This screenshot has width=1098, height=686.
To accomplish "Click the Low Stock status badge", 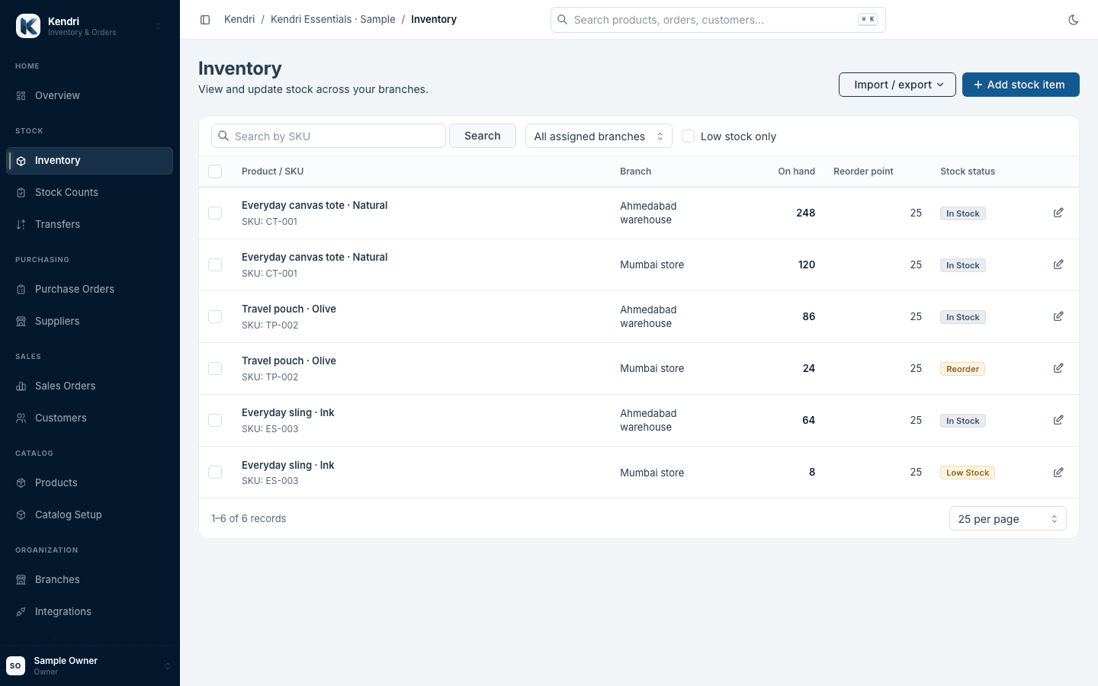I will (968, 473).
